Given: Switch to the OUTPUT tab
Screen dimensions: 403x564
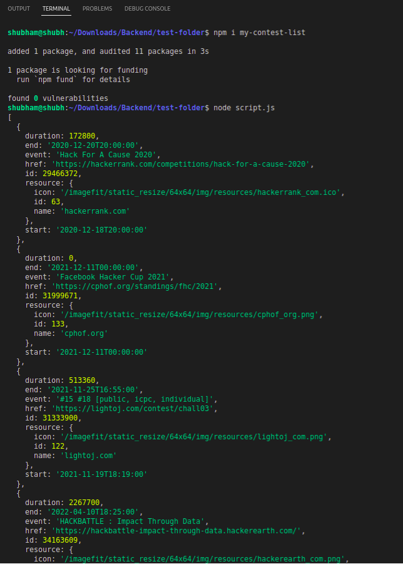Looking at the screenshot, I should [19, 8].
